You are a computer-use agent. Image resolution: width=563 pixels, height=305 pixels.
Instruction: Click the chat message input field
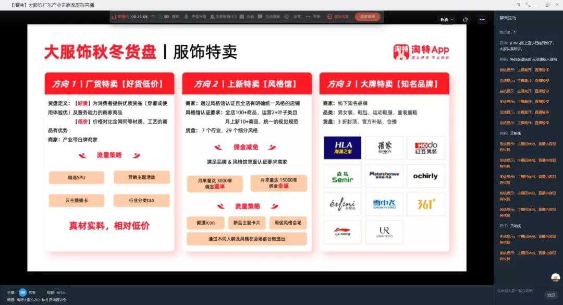pyautogui.click(x=519, y=290)
